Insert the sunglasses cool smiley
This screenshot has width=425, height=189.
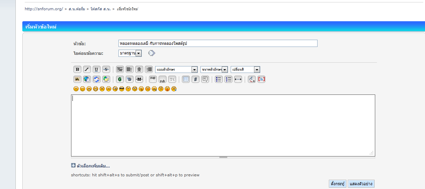point(122,89)
